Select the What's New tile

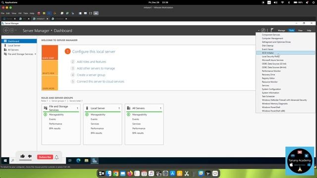(x=50, y=68)
